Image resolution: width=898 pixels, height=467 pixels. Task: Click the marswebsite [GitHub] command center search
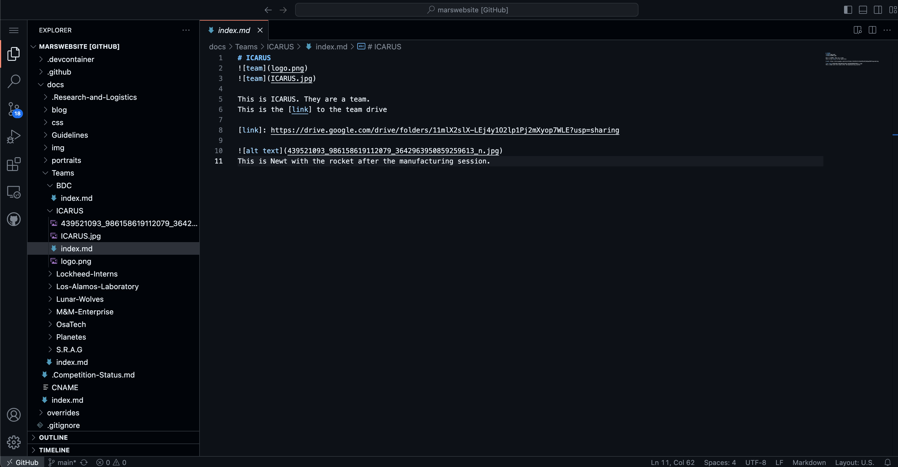pos(467,10)
